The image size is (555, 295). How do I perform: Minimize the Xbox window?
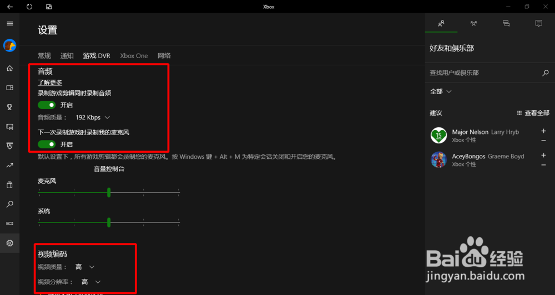(x=508, y=6)
